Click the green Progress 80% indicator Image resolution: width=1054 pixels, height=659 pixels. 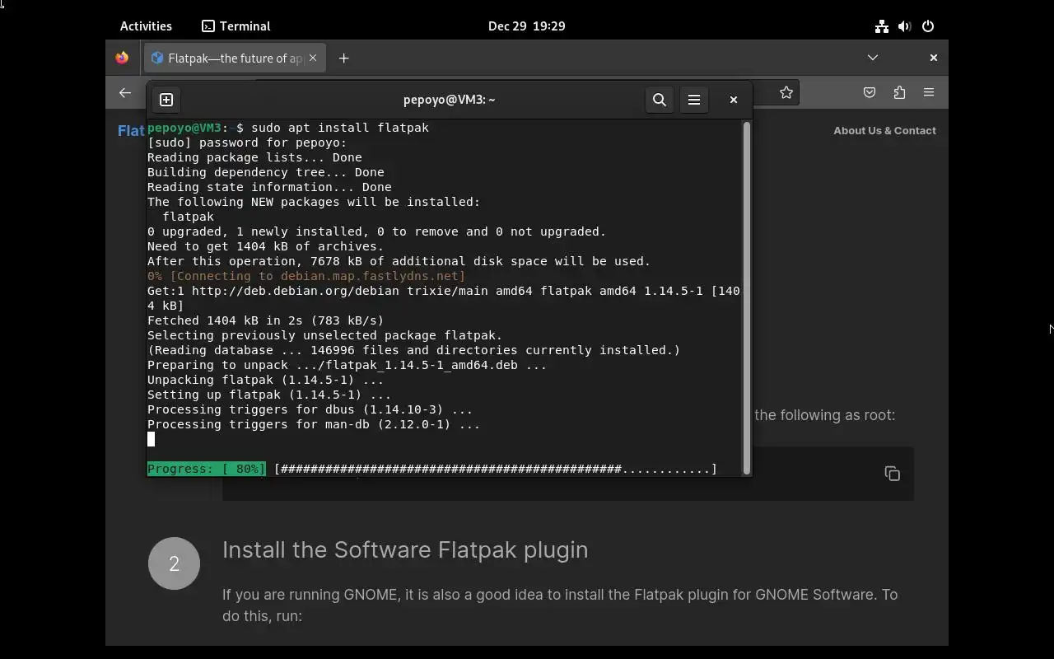click(207, 469)
